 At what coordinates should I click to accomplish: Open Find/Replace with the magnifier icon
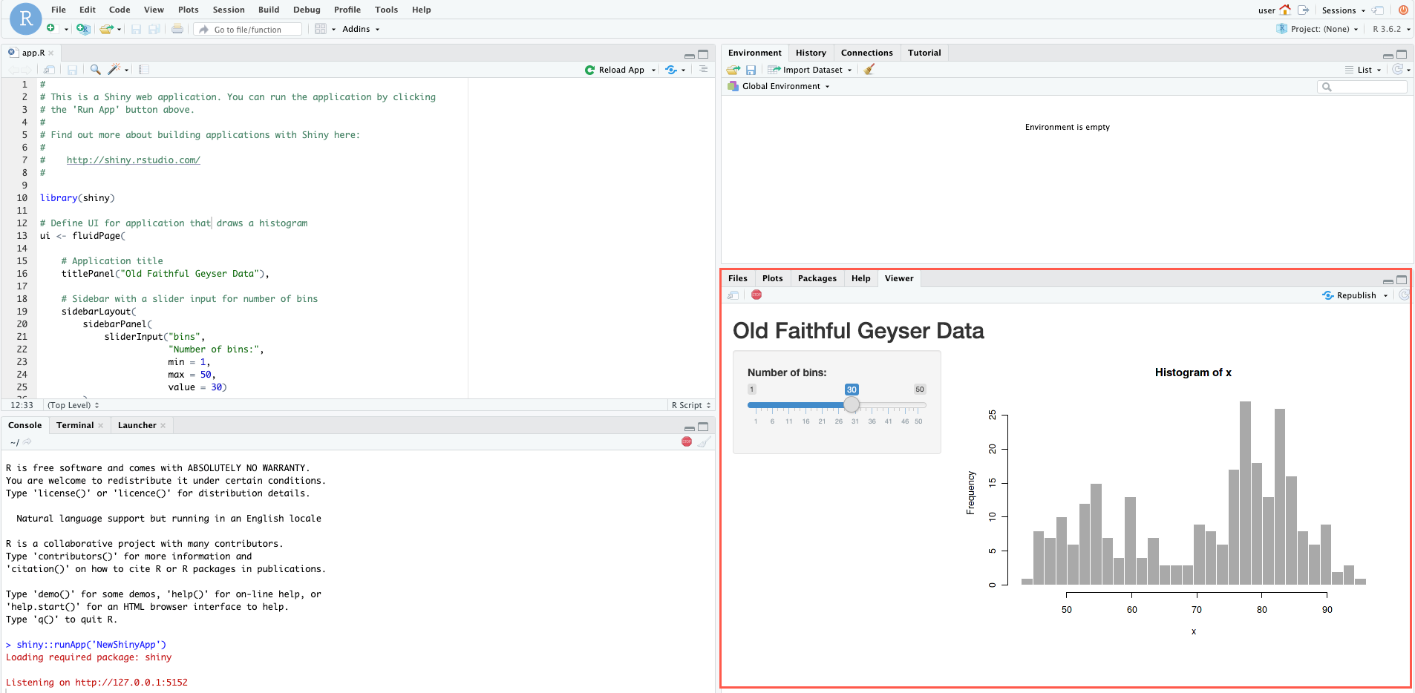point(95,69)
